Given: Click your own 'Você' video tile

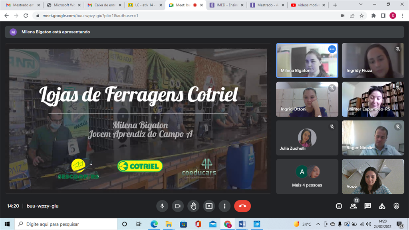Looking at the screenshot, I should point(373,176).
